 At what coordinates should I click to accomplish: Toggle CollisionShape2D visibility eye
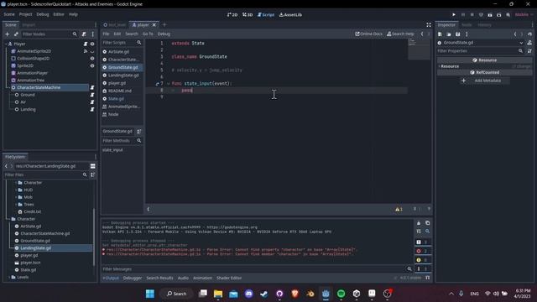(92, 59)
